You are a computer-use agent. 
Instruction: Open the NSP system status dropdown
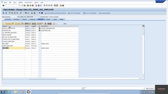tap(154, 88)
